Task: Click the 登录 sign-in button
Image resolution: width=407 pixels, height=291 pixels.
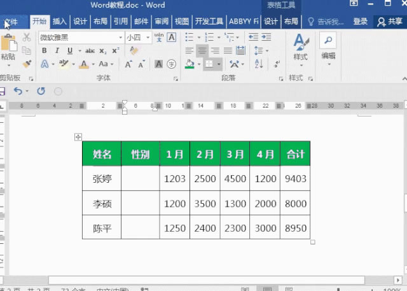Action: coord(361,21)
